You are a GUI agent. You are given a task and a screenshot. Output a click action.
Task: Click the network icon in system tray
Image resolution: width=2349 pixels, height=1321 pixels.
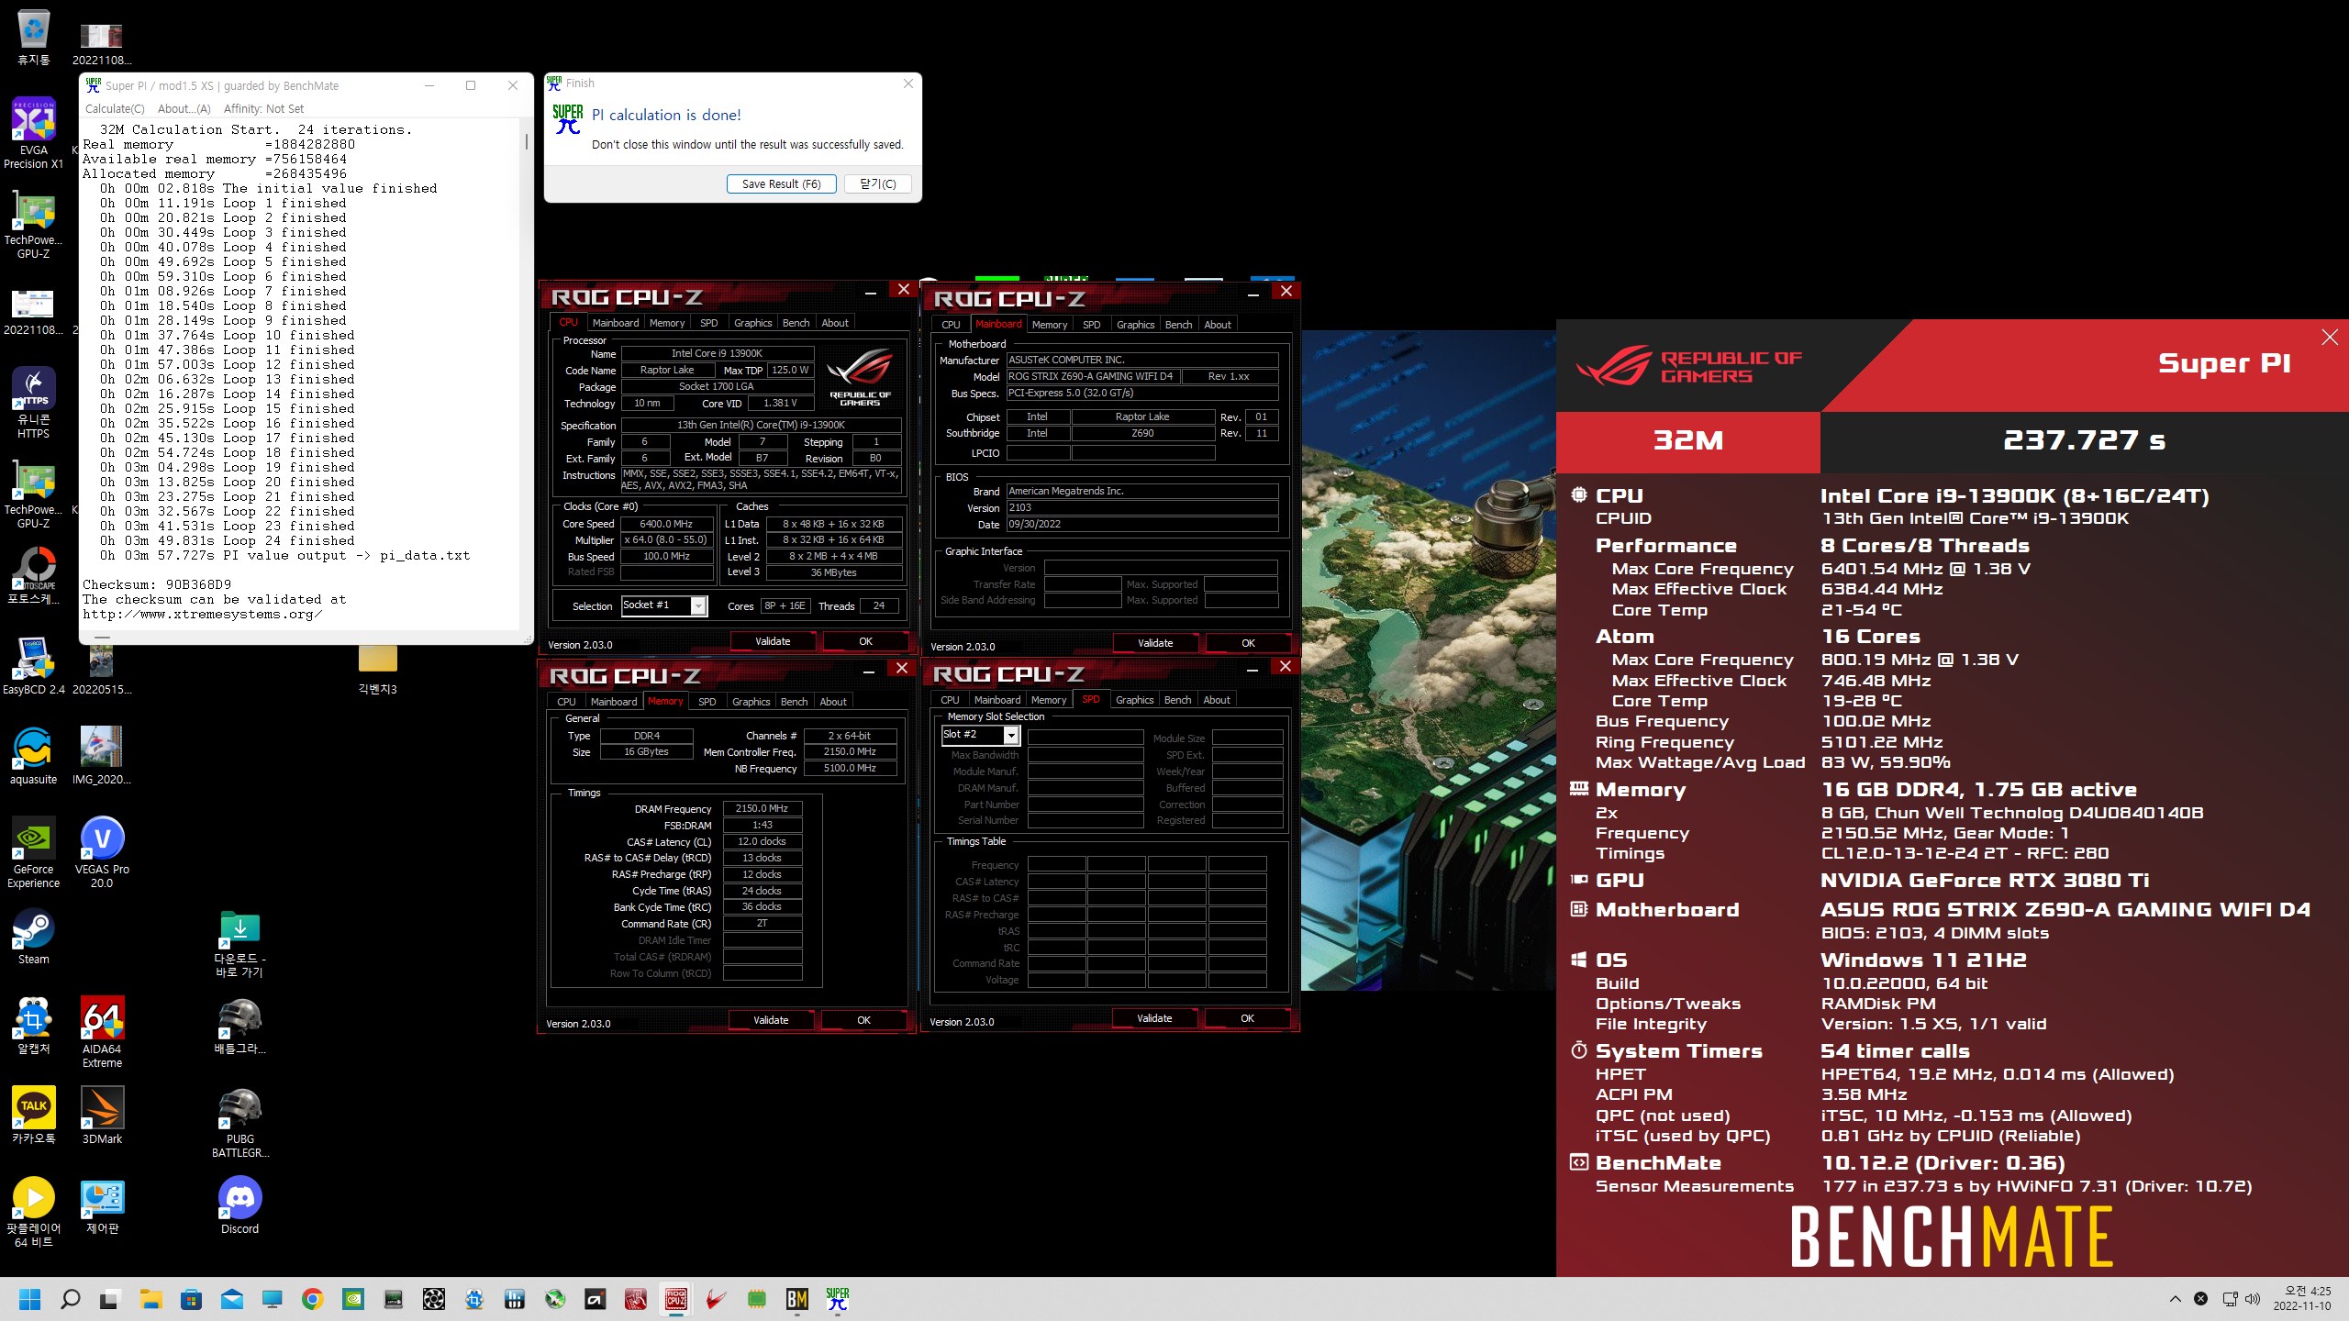pyautogui.click(x=2230, y=1299)
